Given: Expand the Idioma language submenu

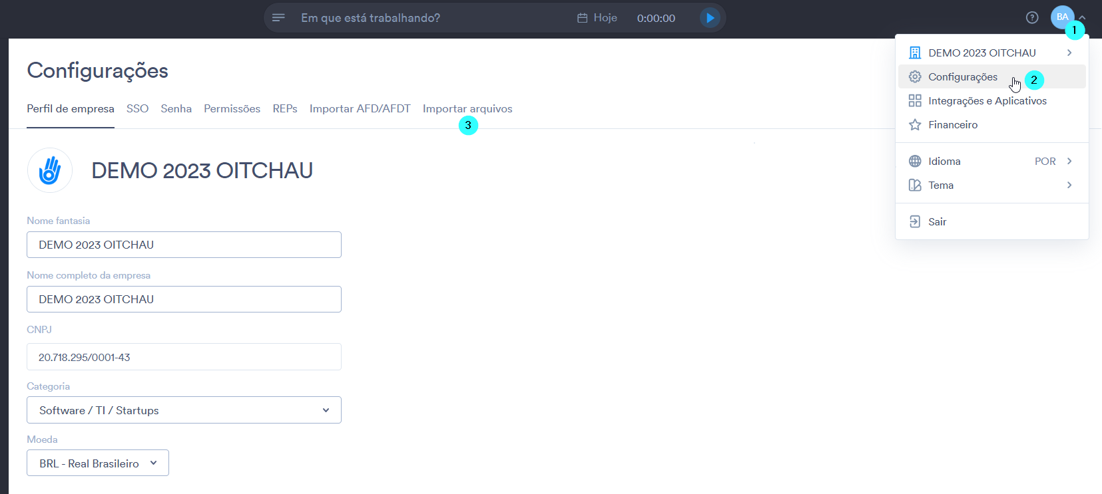Looking at the screenshot, I should coord(991,161).
